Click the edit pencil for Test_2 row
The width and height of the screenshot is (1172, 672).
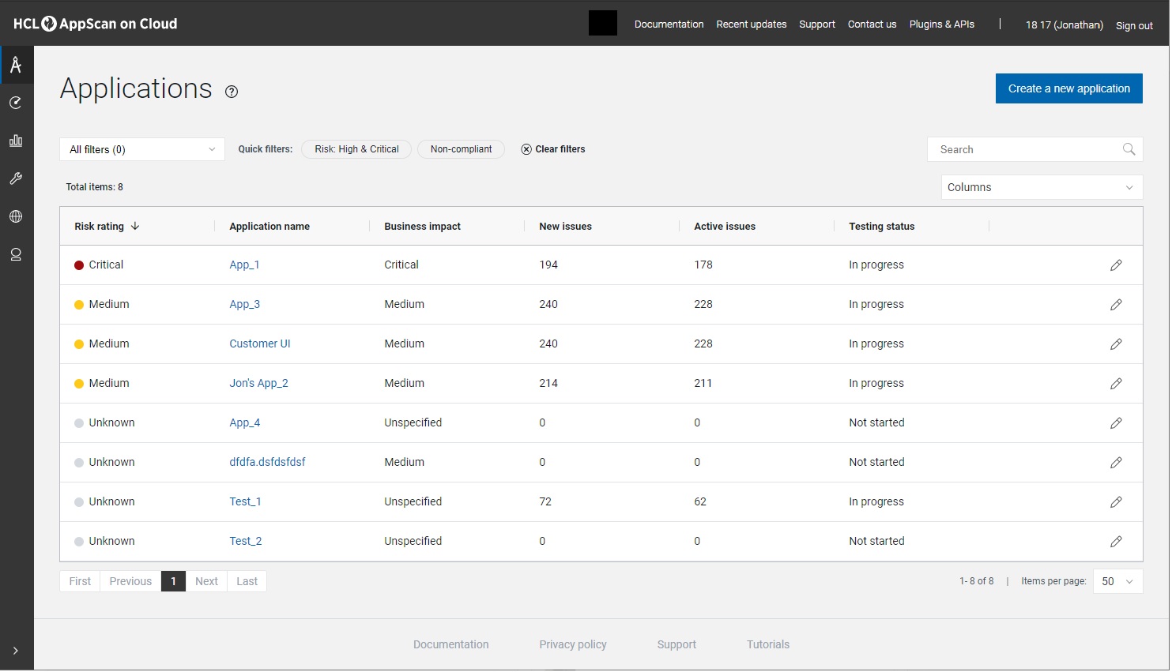click(x=1116, y=542)
